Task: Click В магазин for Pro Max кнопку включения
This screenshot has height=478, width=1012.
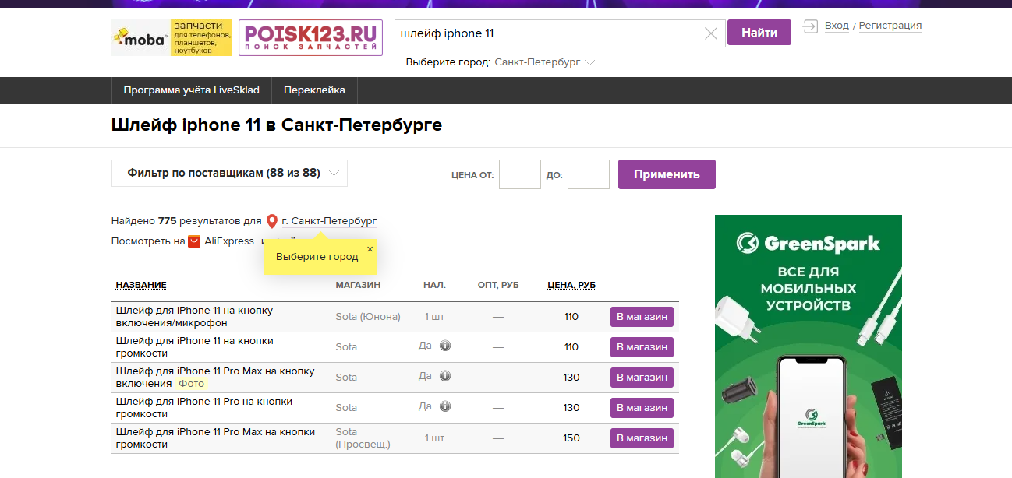Action: pos(642,378)
